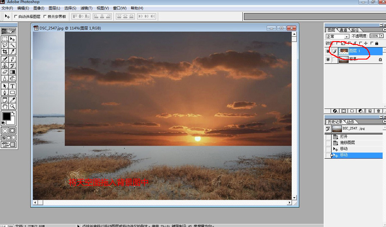The width and height of the screenshot is (386, 227).
Task: Select the Airbrush tool
Action: 5,59
